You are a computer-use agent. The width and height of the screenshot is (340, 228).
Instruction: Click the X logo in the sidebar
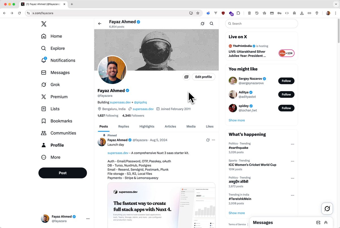click(x=44, y=24)
